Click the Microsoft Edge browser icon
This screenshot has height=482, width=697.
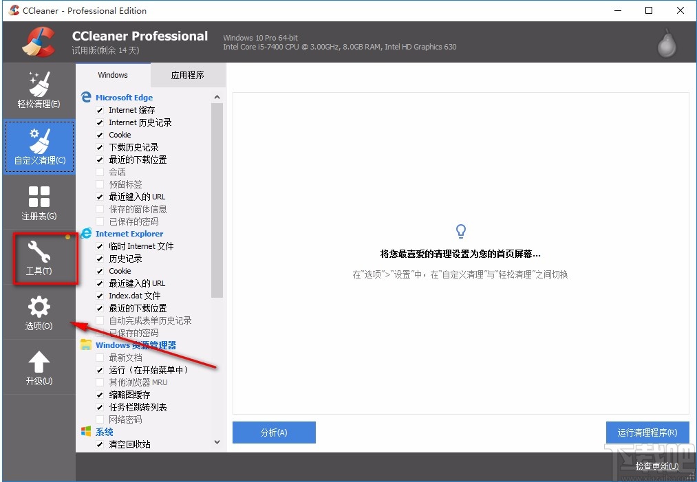[85, 96]
